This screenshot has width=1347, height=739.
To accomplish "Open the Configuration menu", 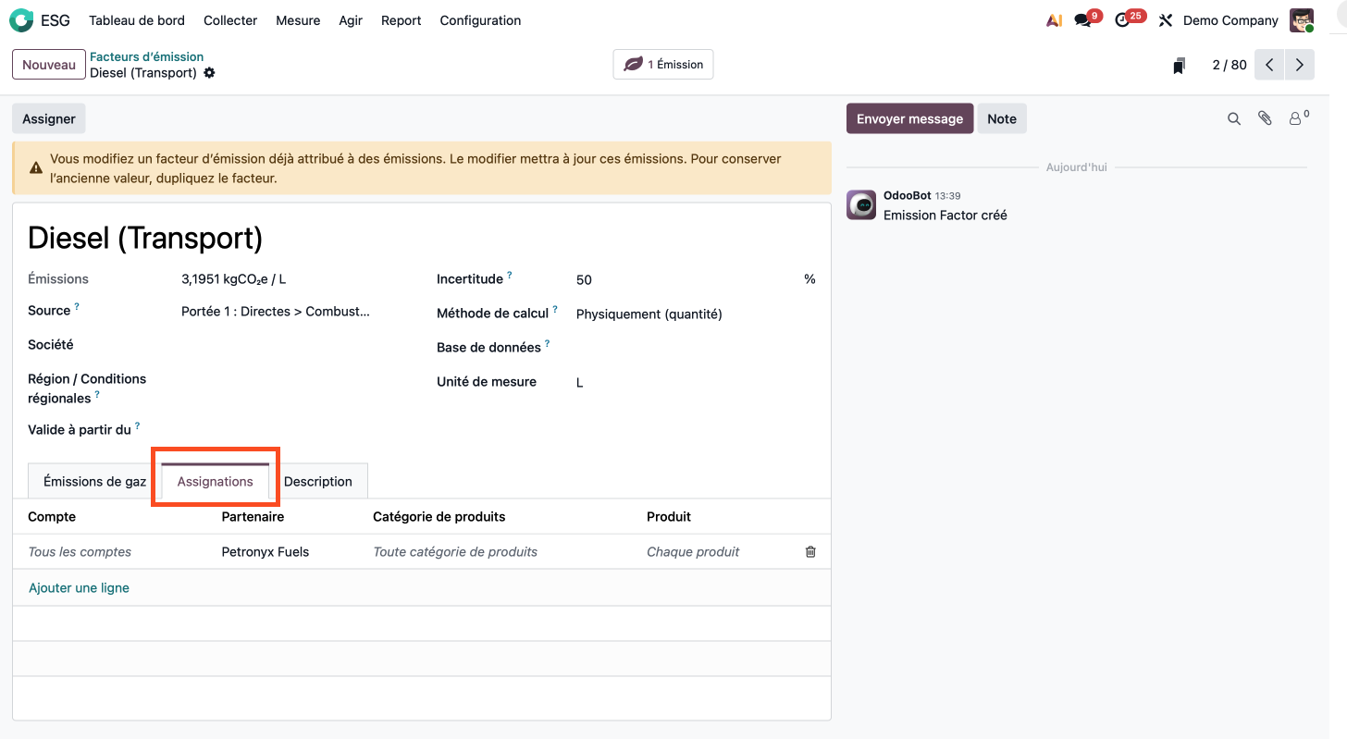I will point(480,20).
